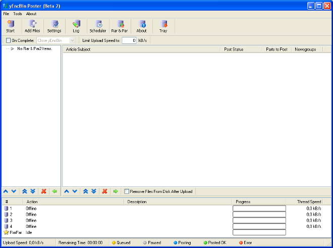
Task: Open the File menu
Action: pyautogui.click(x=6, y=14)
